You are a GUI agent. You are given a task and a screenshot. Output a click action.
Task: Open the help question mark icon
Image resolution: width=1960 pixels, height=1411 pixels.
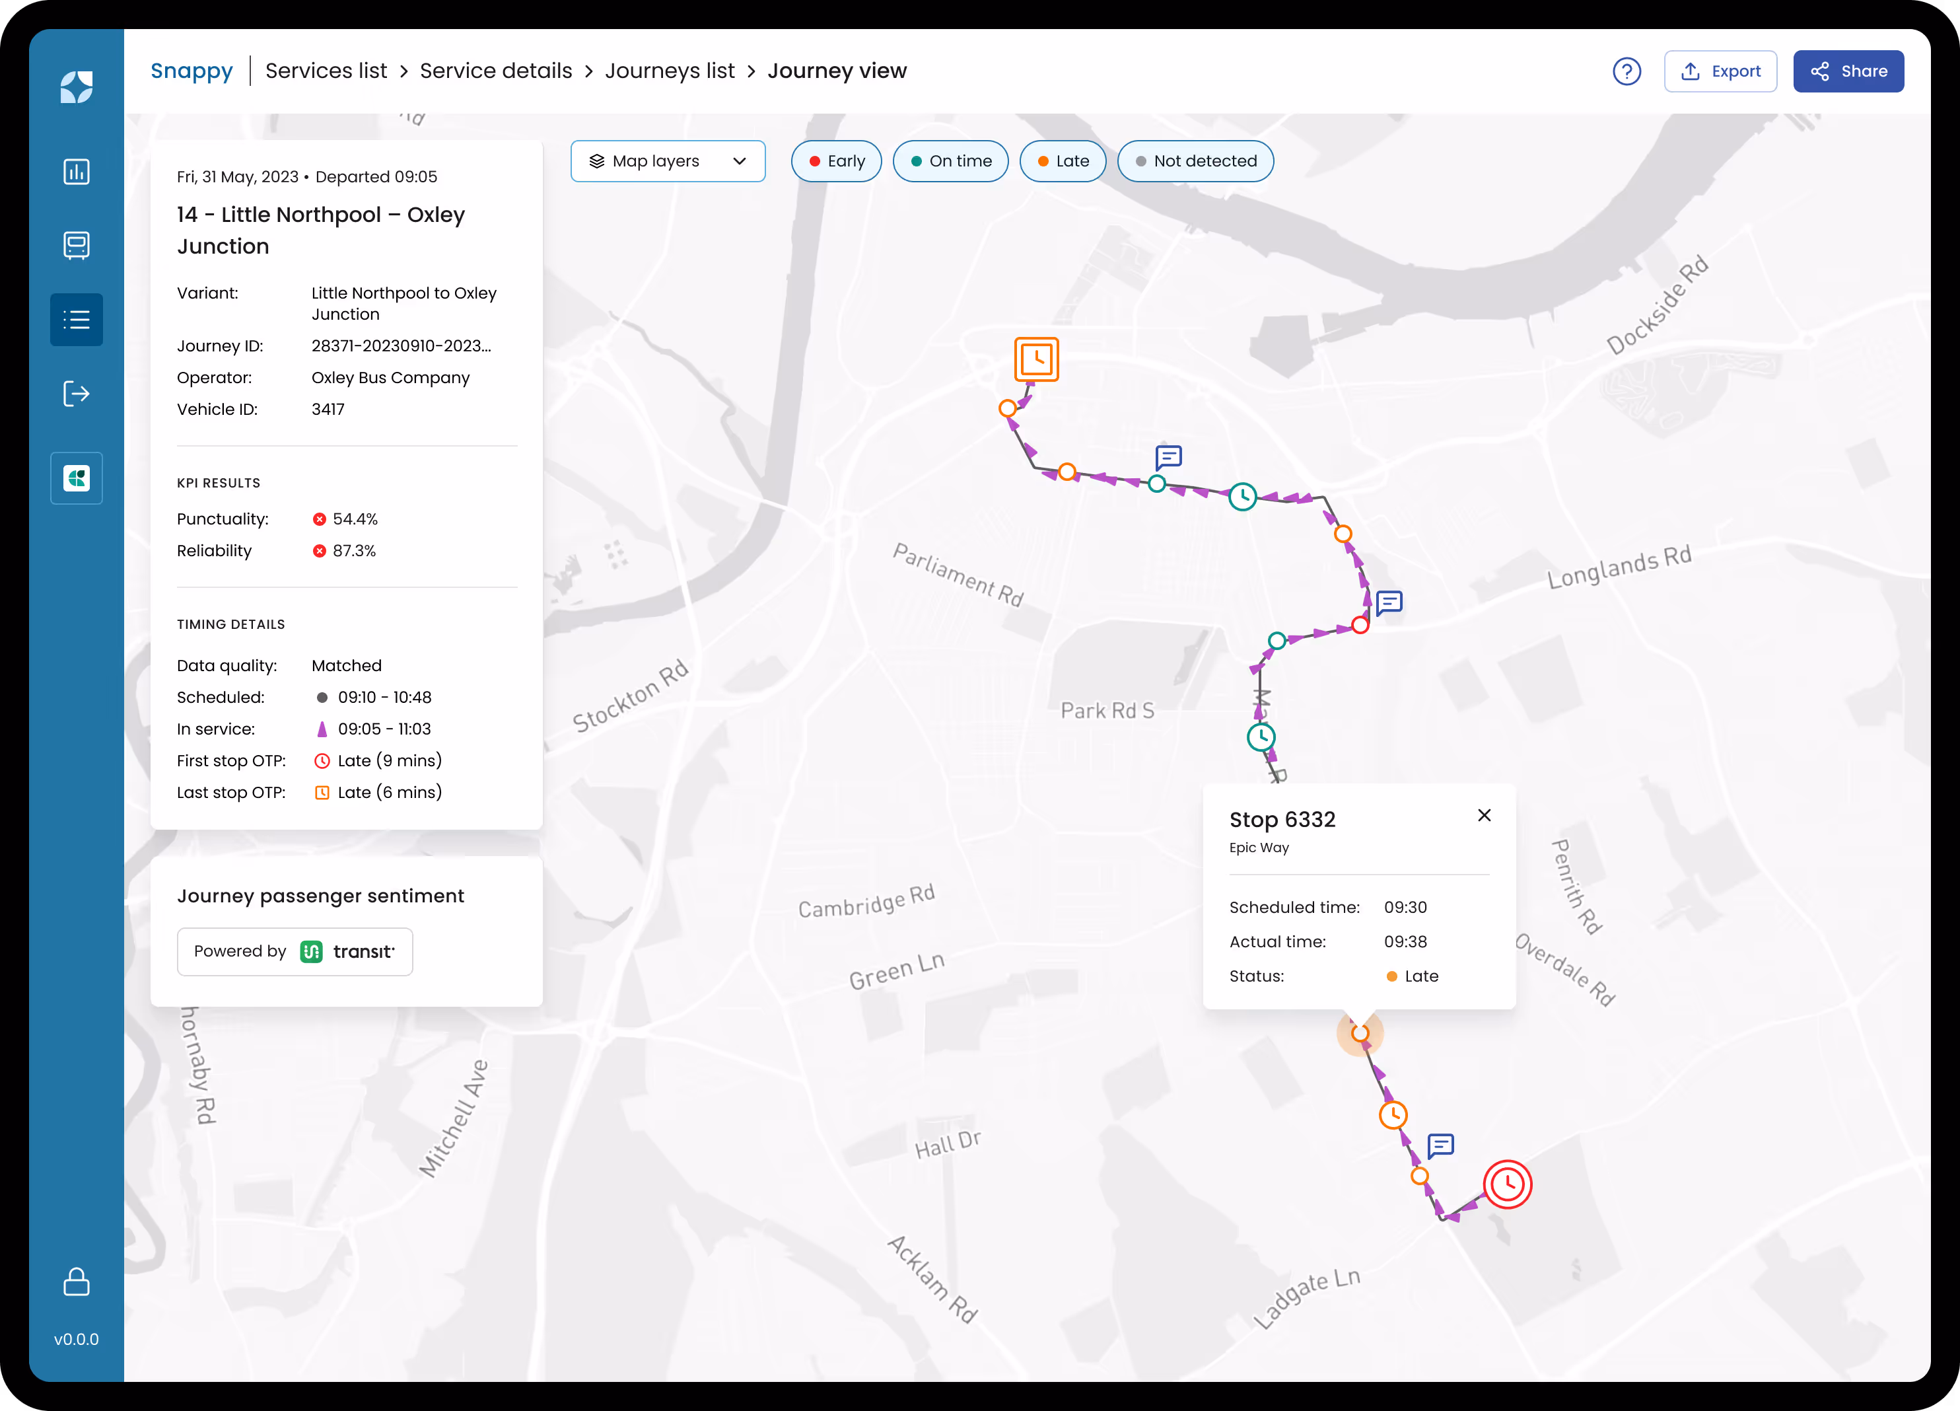[1627, 72]
